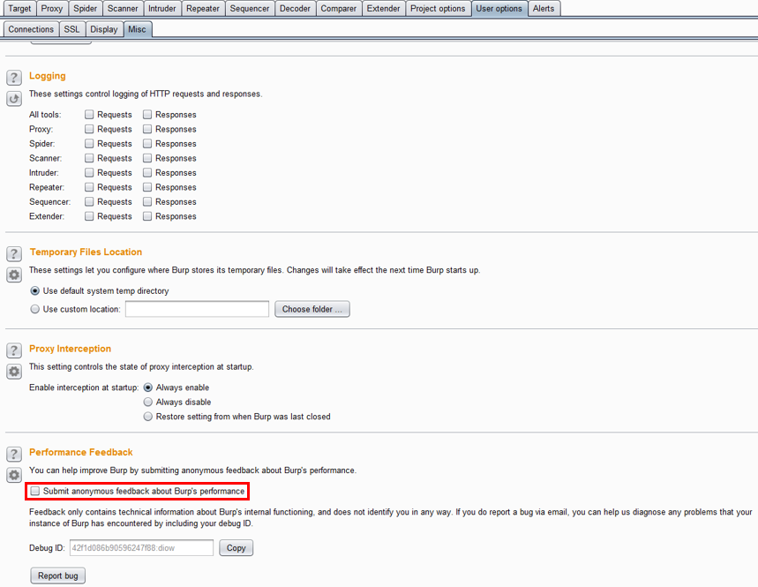Click the Temporary Files Location heading

86,252
